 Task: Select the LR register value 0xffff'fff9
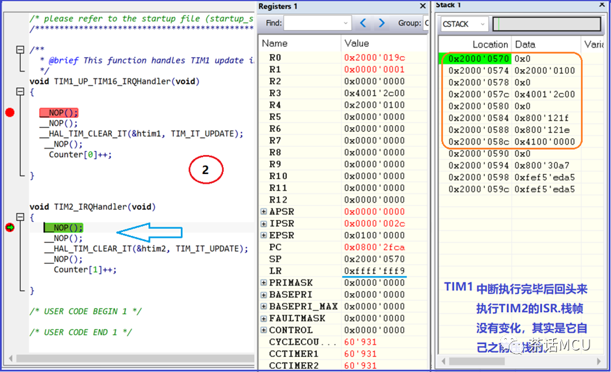[374, 271]
